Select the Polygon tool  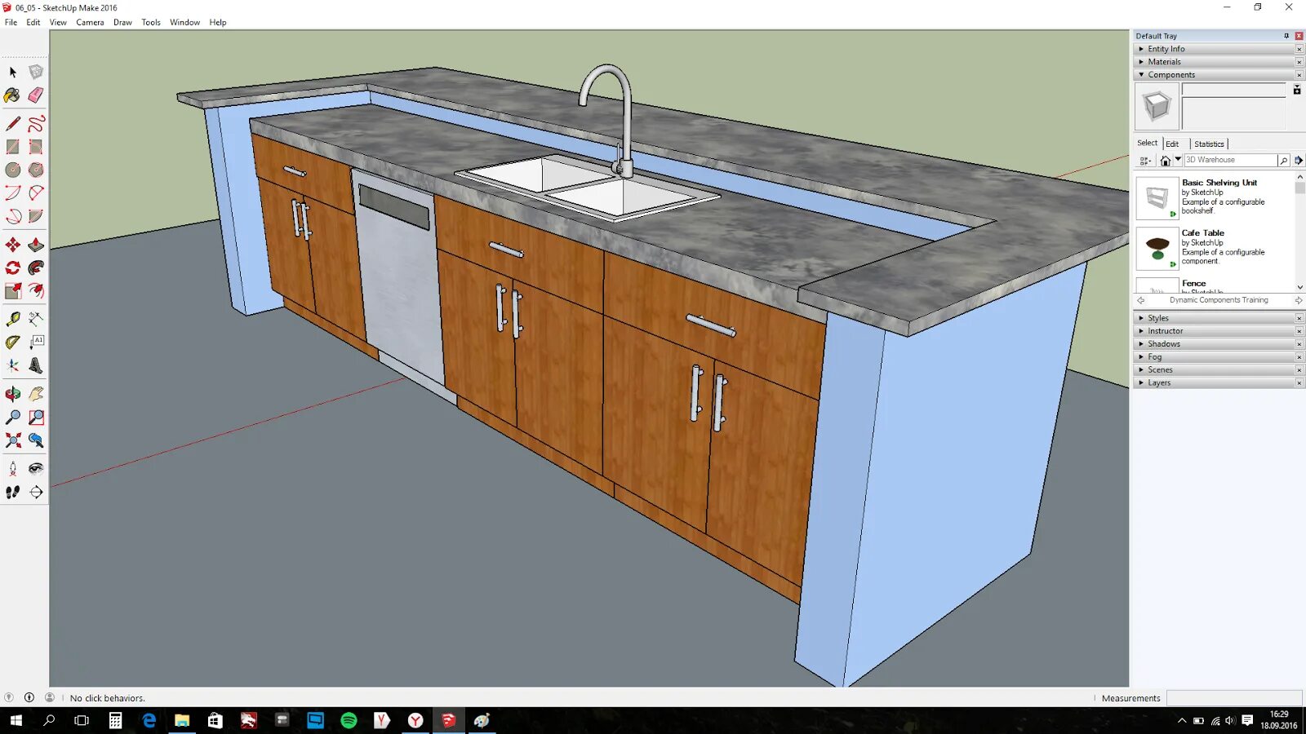[36, 170]
